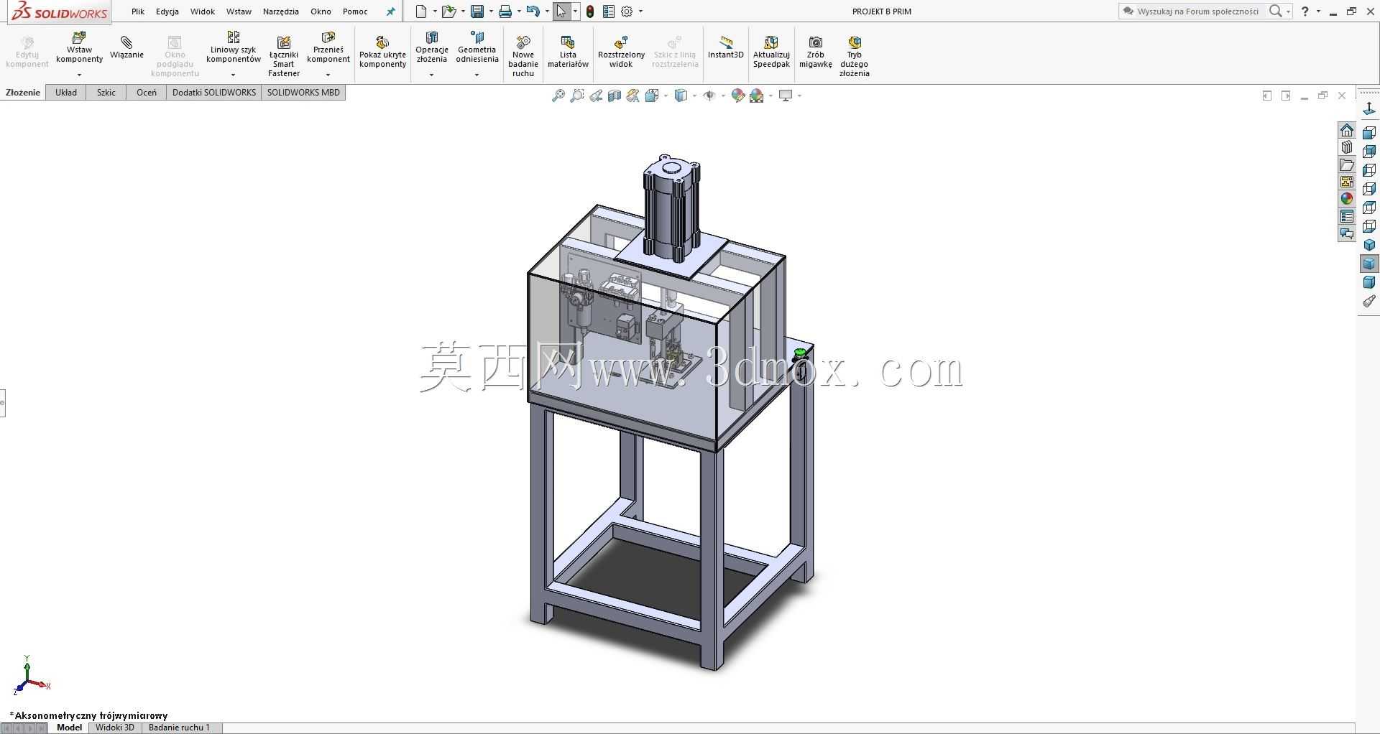The width and height of the screenshot is (1380, 734).
Task: Click Zoom to Area icon
Action: [x=576, y=96]
